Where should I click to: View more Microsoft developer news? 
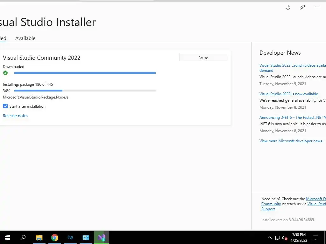(x=292, y=141)
